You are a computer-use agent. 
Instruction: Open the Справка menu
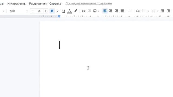pyautogui.click(x=55, y=4)
